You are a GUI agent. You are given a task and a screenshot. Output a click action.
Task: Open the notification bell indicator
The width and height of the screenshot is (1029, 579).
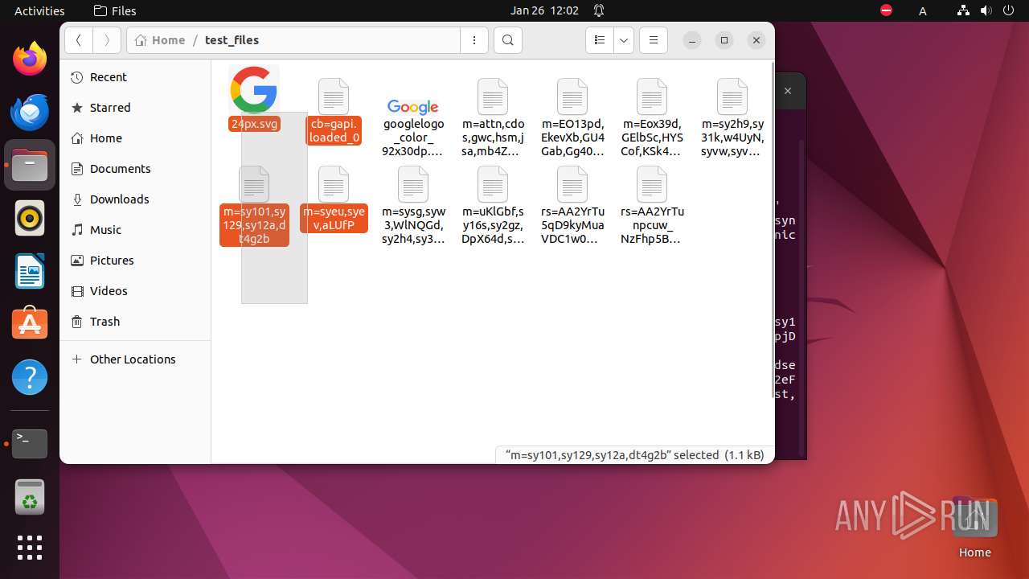pos(599,10)
